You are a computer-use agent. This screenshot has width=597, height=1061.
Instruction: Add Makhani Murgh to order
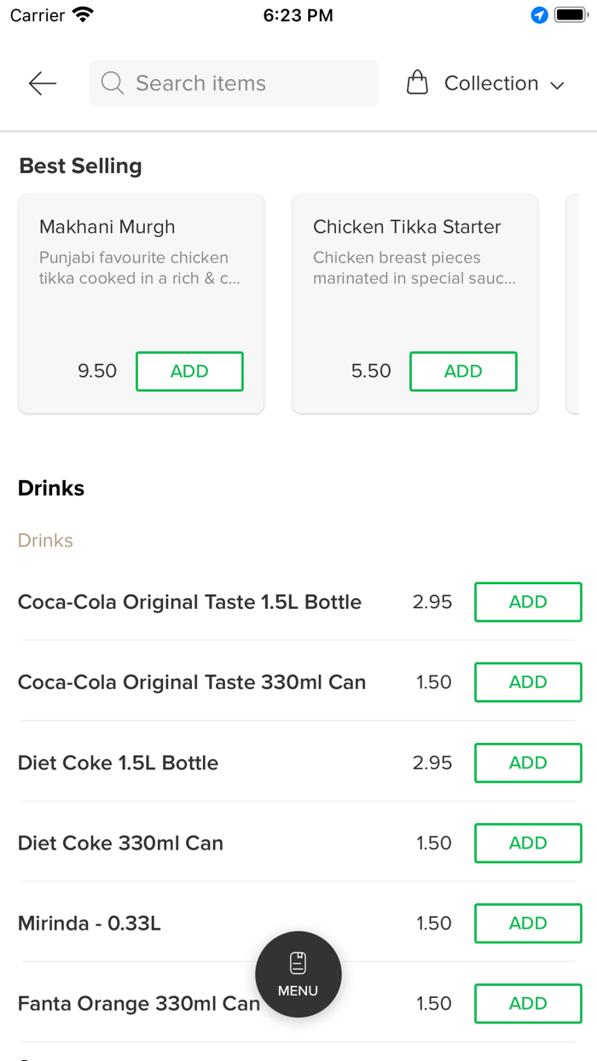(189, 371)
